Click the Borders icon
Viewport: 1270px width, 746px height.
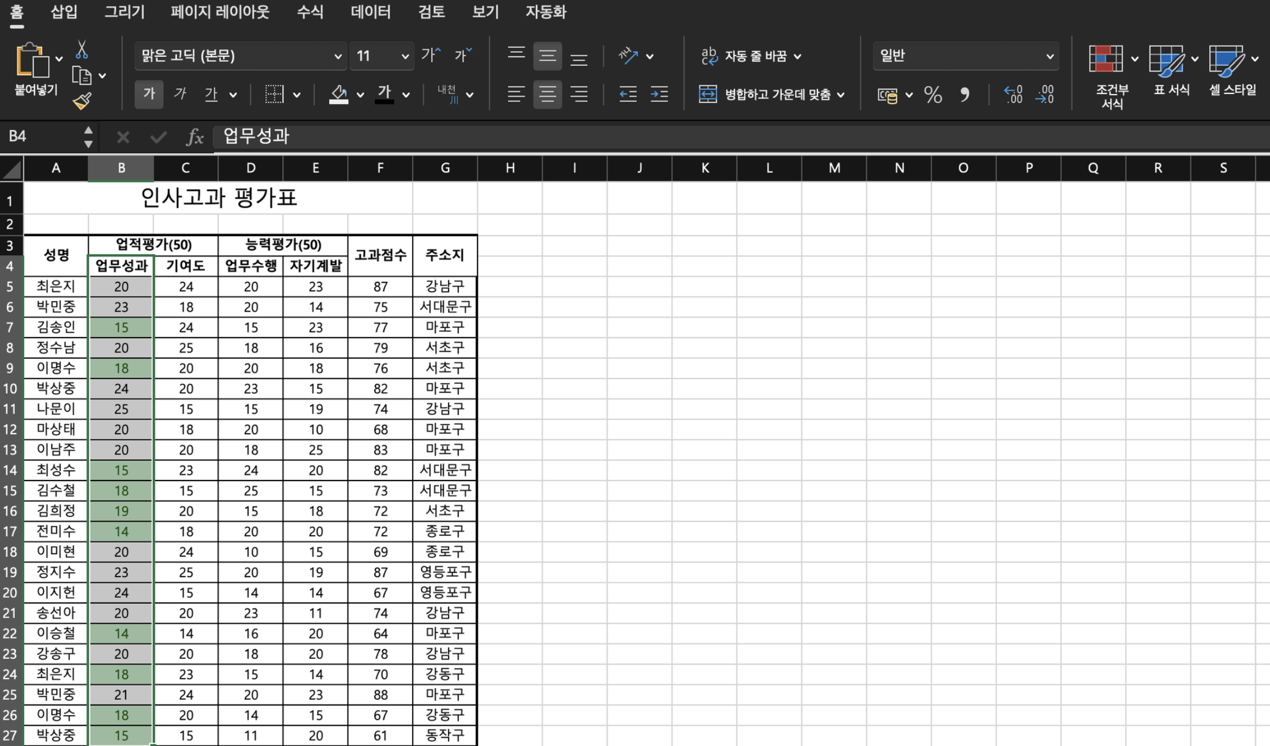point(274,94)
